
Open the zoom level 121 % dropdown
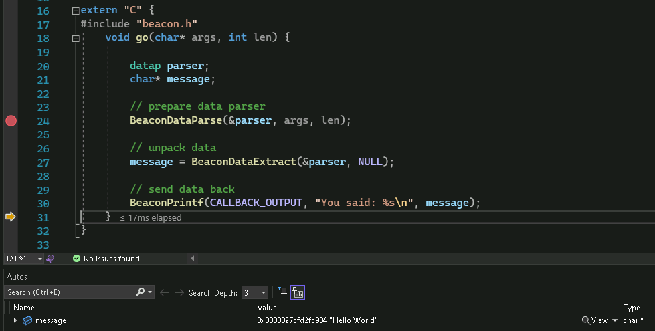pos(39,259)
